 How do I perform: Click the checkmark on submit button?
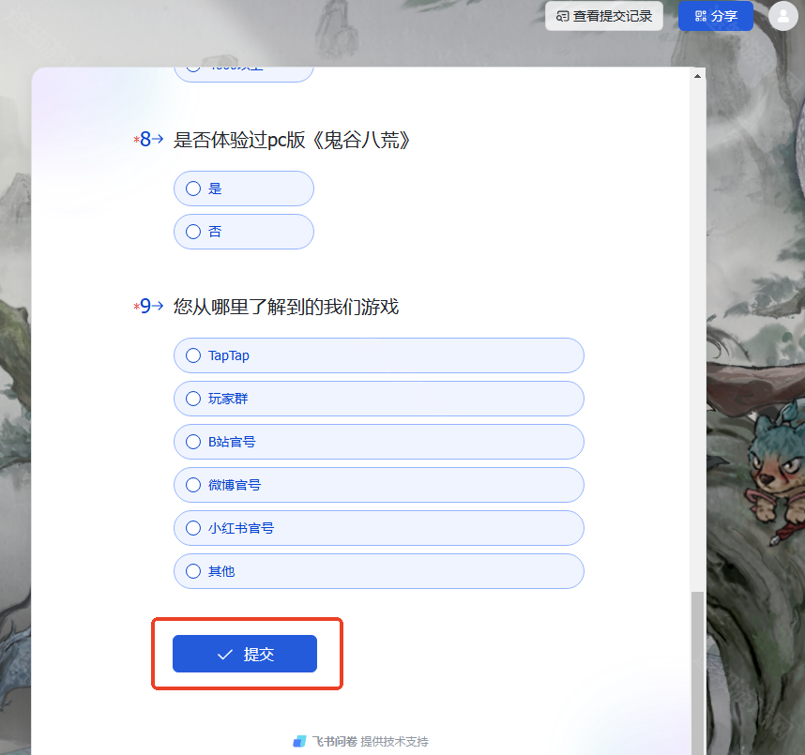coord(225,655)
